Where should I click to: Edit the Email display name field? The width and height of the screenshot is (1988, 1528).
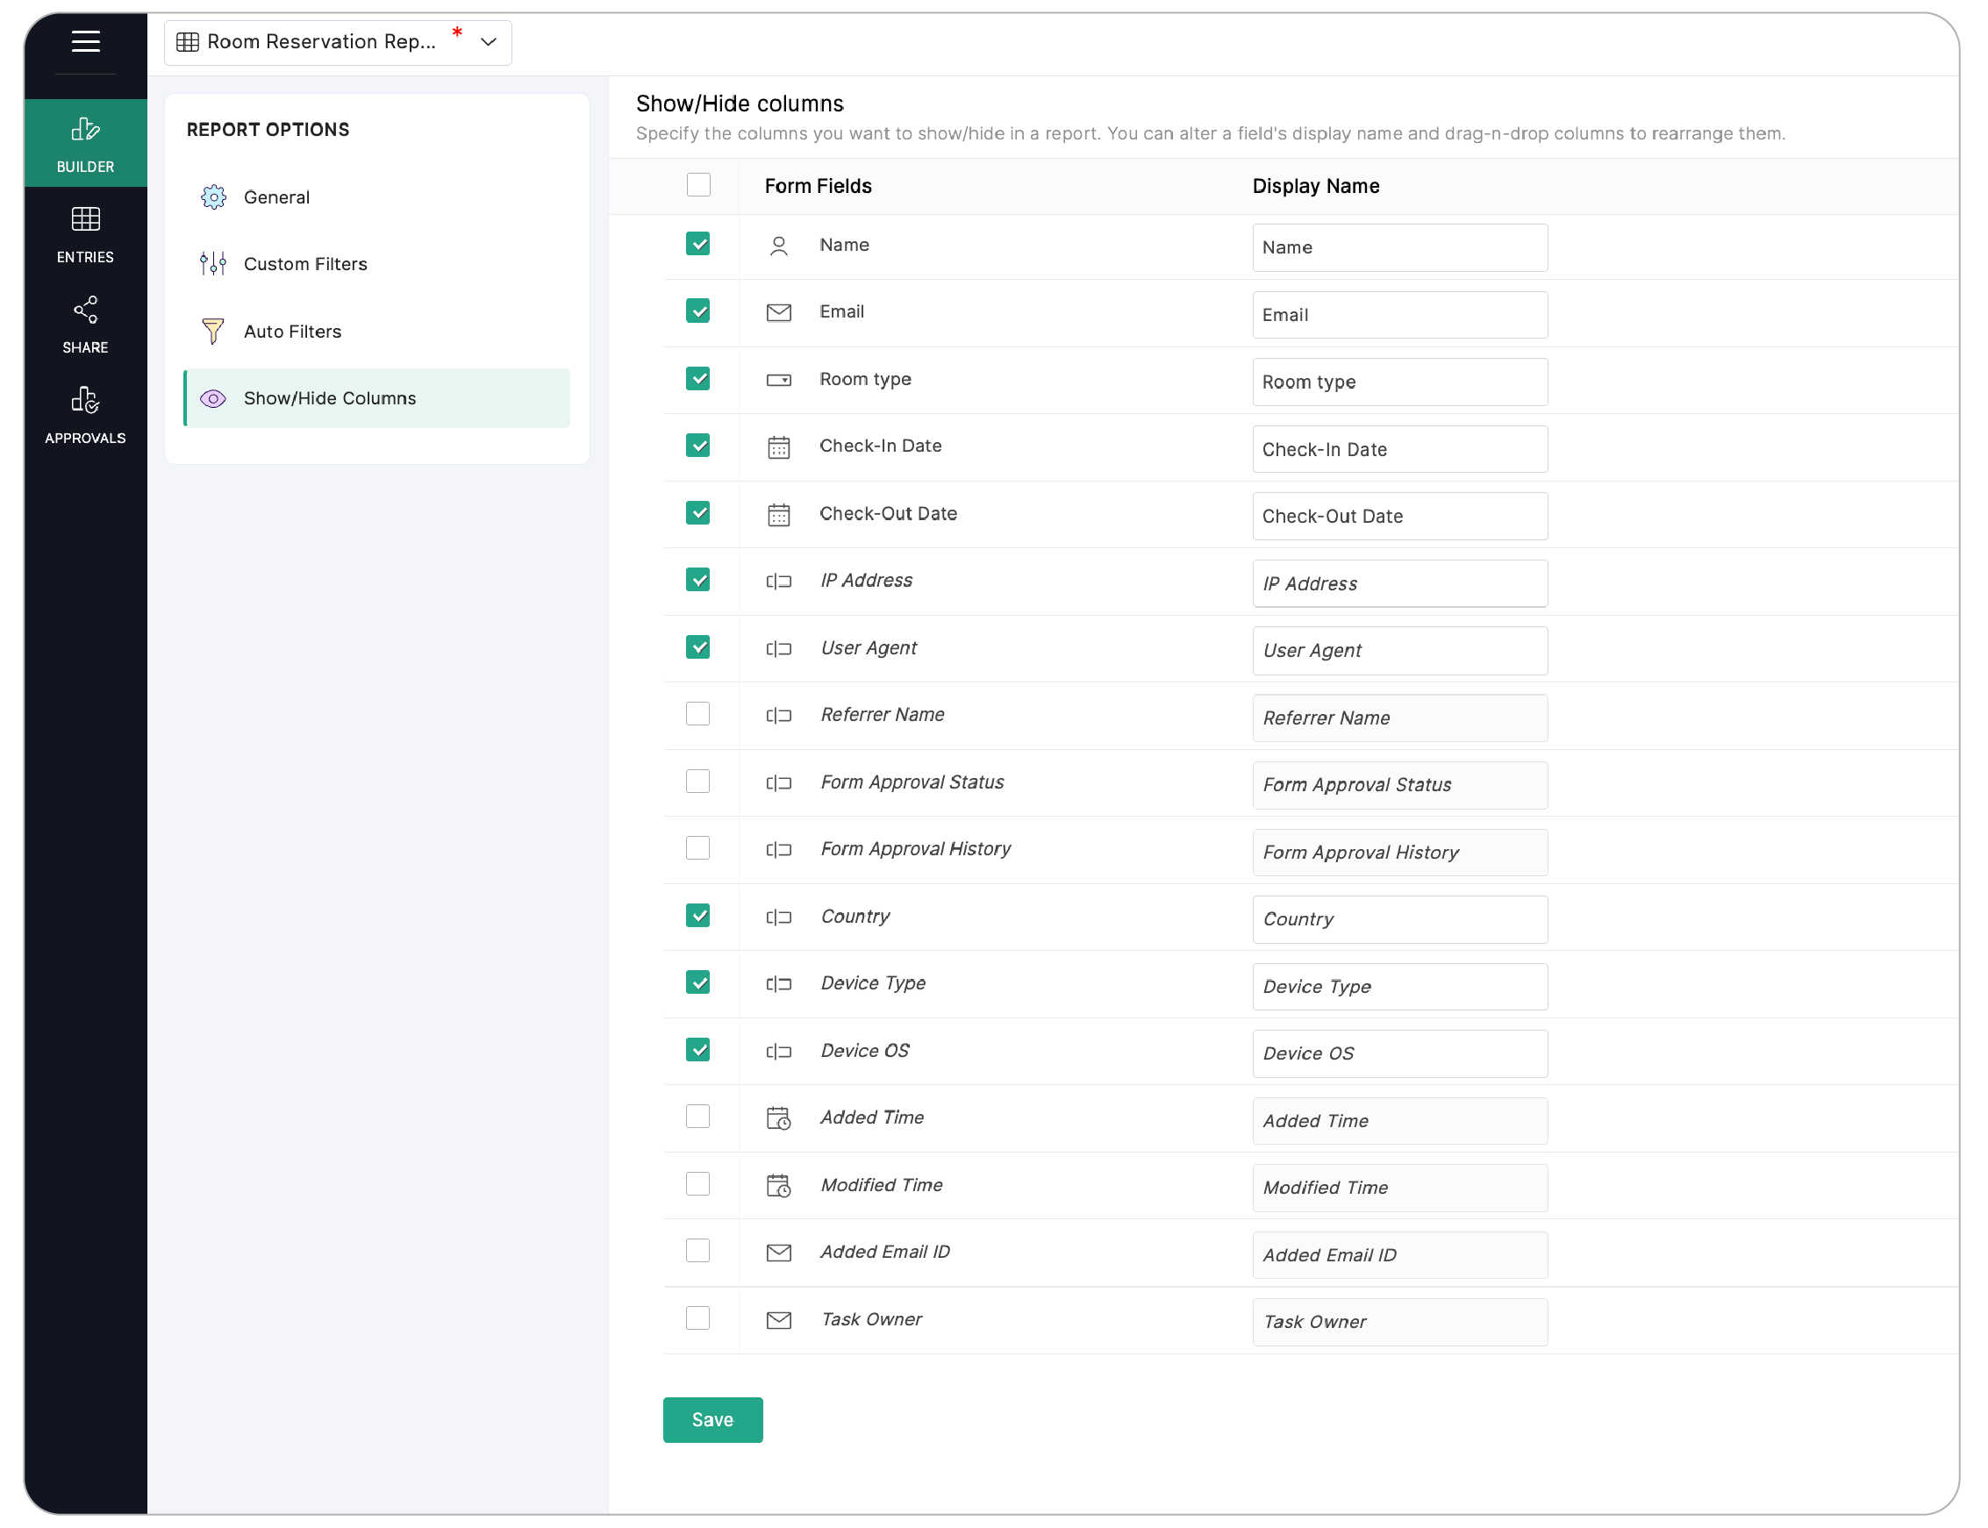[x=1399, y=315]
